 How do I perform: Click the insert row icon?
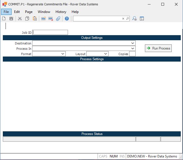[x=43, y=19]
